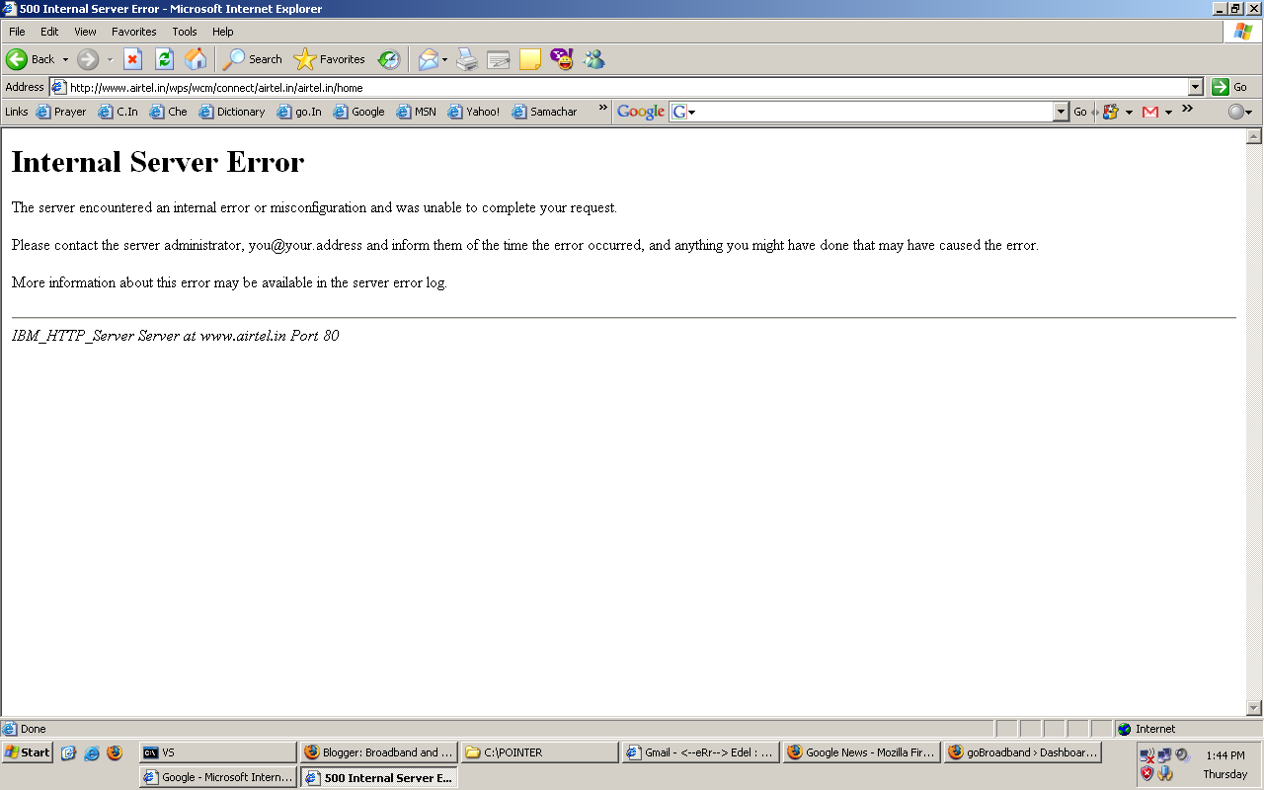Open Google toolbar search history dropdown

[x=1062, y=112]
